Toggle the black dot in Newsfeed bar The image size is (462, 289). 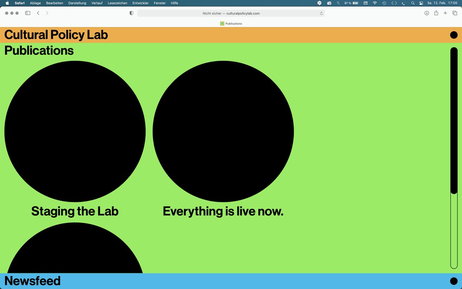[454, 281]
